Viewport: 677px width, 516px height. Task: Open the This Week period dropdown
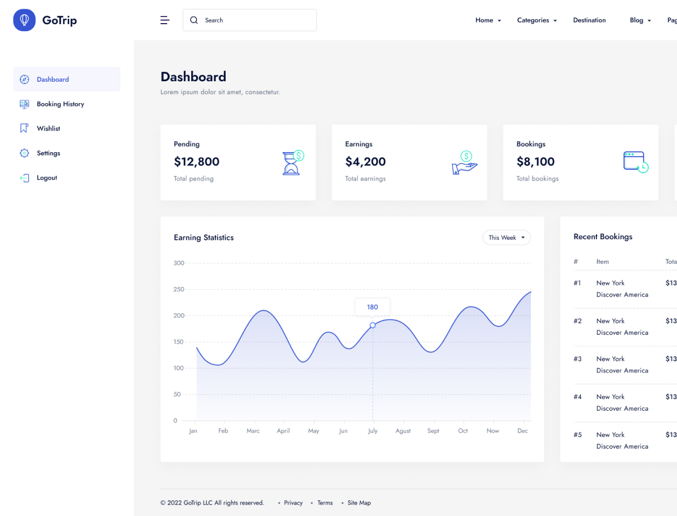(506, 237)
